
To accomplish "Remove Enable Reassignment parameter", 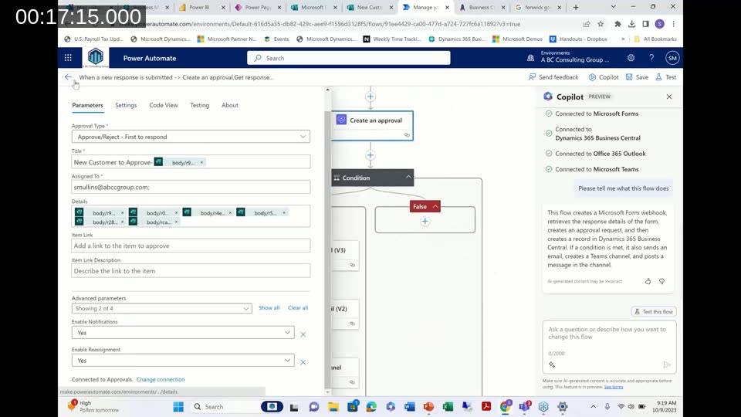I will click(x=303, y=362).
